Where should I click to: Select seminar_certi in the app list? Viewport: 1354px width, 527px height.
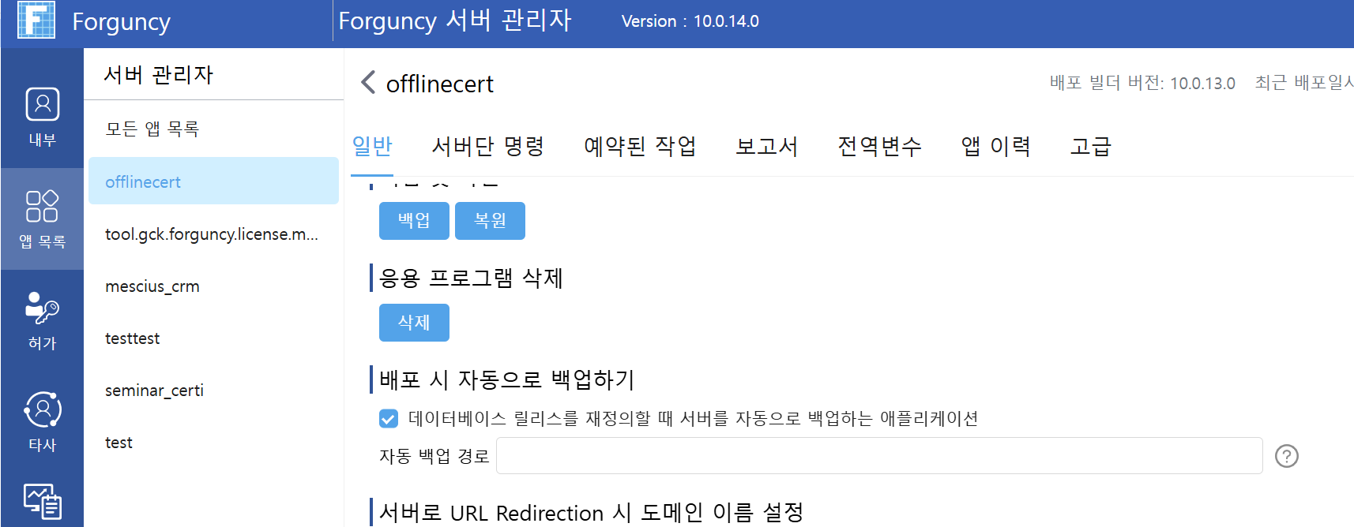click(x=213, y=391)
